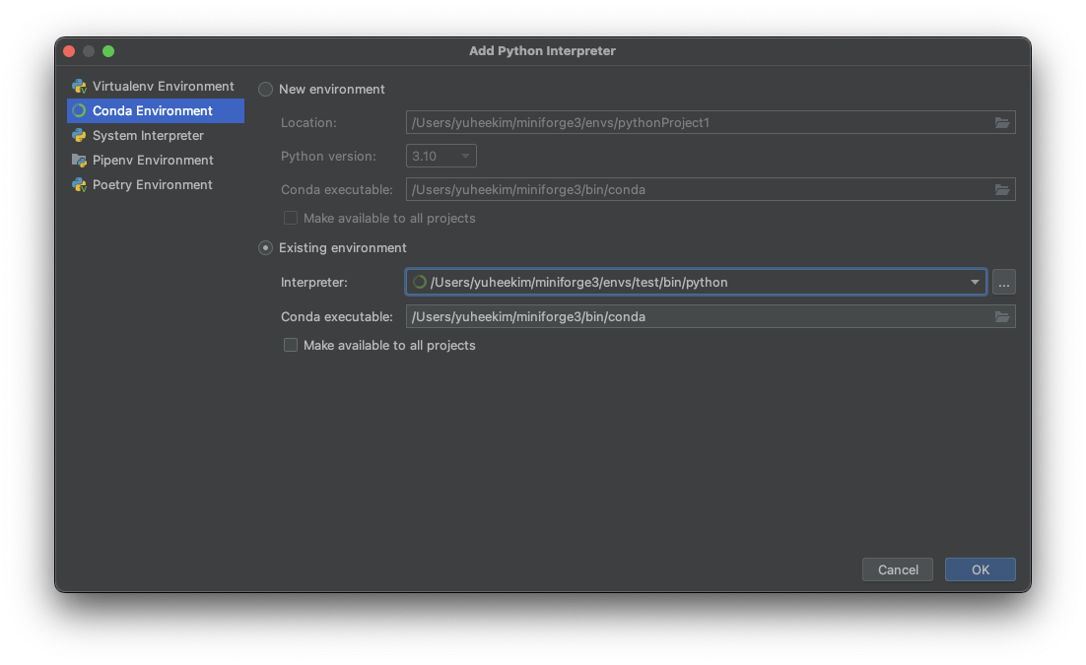This screenshot has width=1086, height=665.
Task: Click the green zoom window button
Action: (108, 51)
